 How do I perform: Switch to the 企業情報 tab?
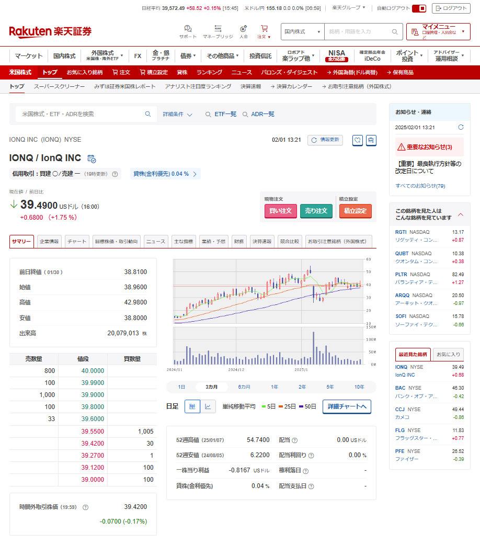click(x=49, y=242)
